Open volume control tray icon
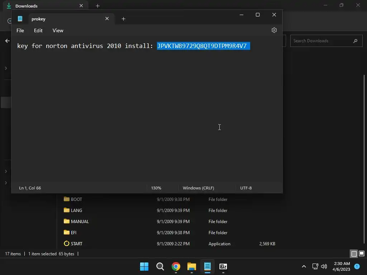This screenshot has width=367, height=275. click(324, 266)
